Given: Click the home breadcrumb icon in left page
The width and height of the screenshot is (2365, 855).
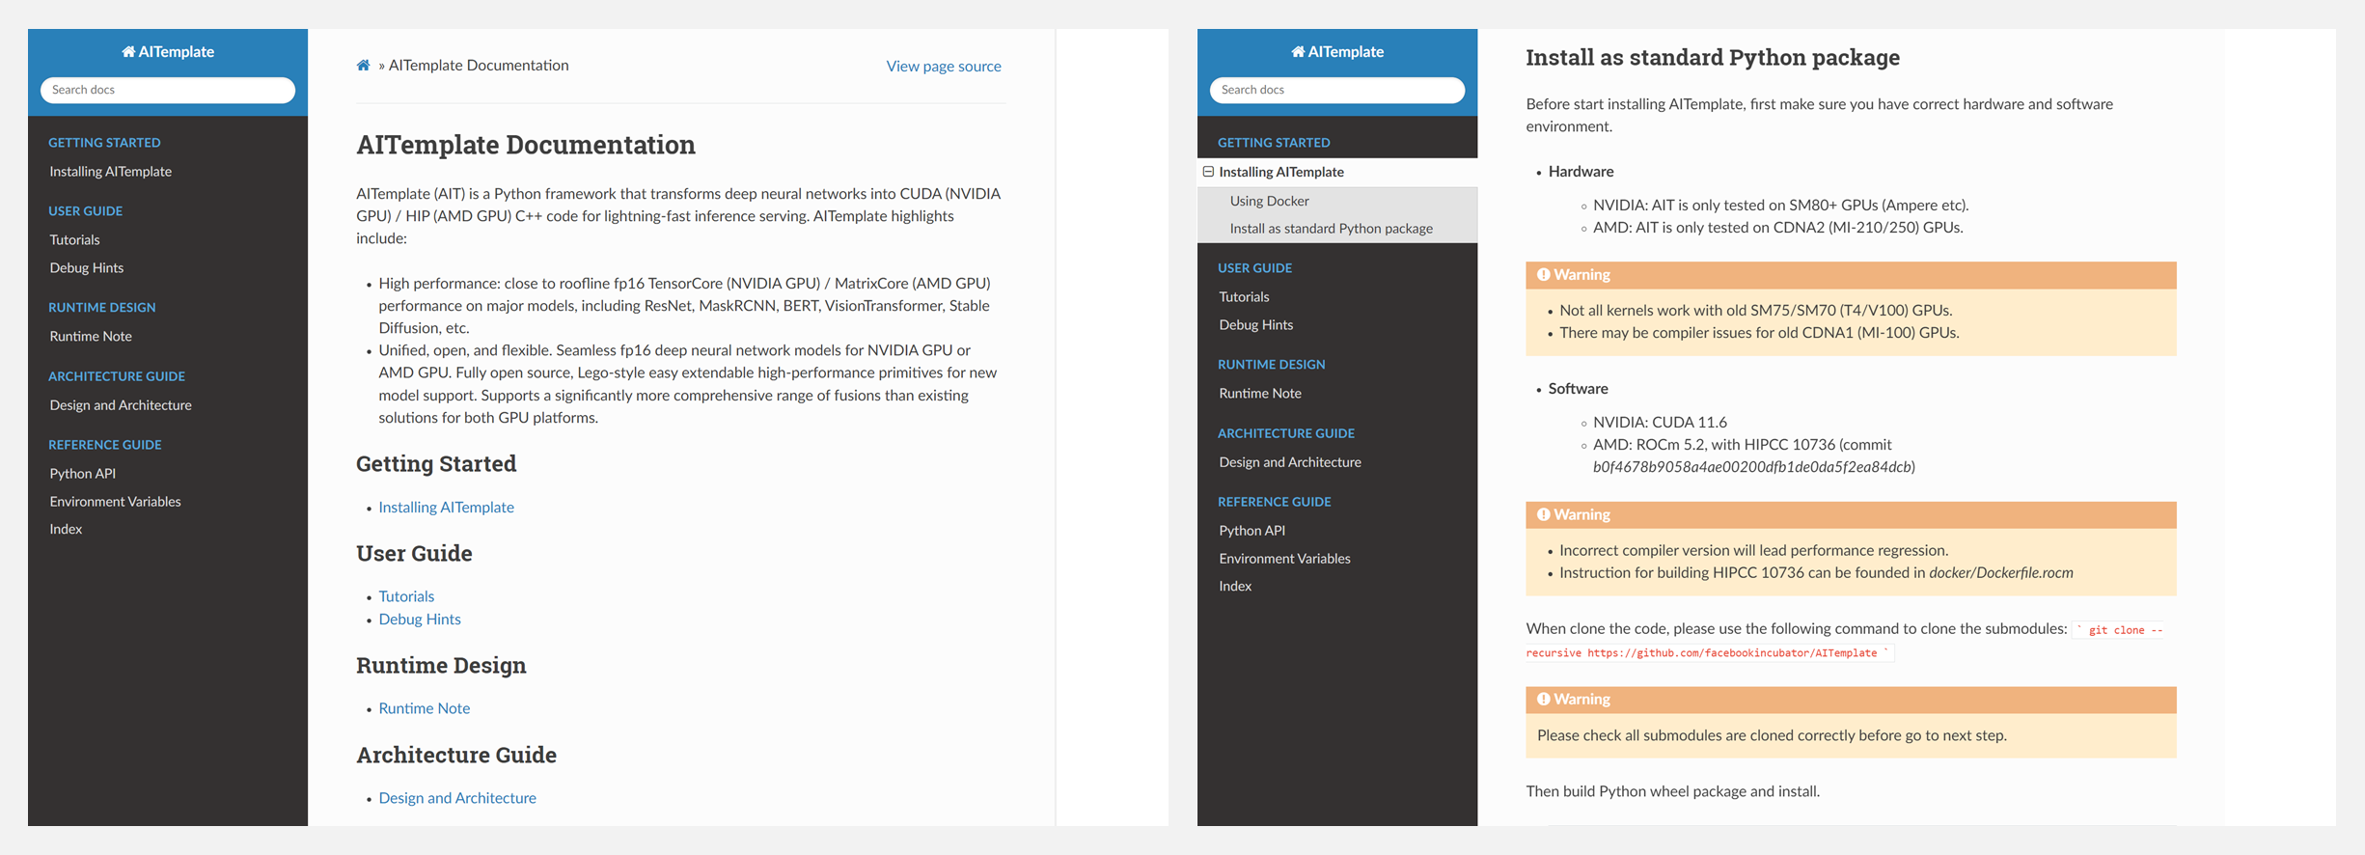Looking at the screenshot, I should [x=363, y=66].
